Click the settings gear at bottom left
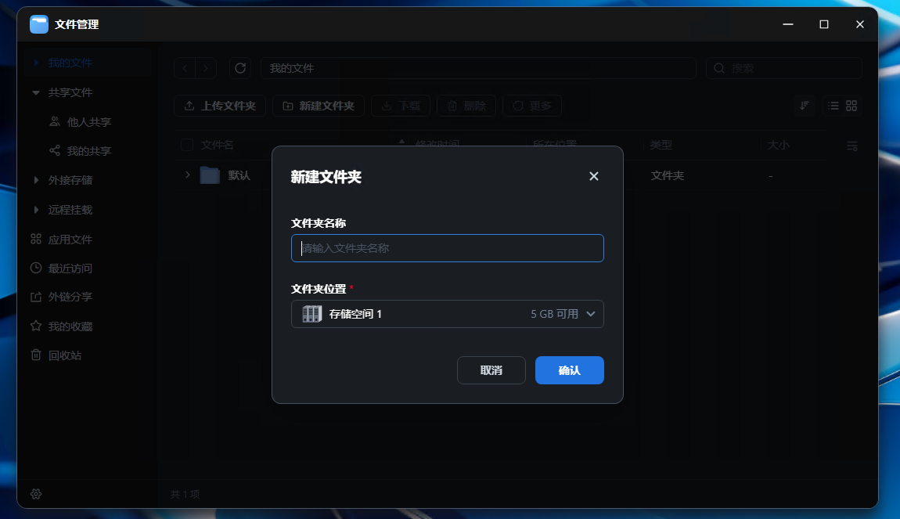Image resolution: width=900 pixels, height=519 pixels. 36,494
